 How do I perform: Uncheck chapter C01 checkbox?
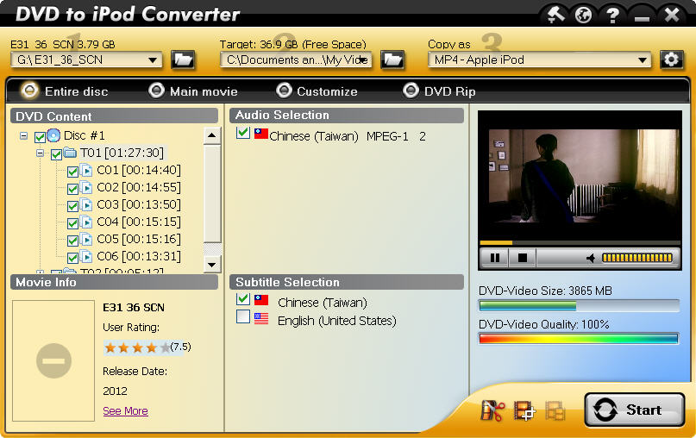(72, 172)
